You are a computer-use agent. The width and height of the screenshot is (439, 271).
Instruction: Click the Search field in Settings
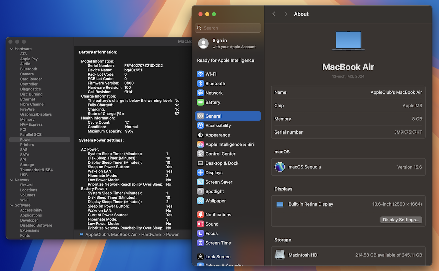[x=228, y=28]
